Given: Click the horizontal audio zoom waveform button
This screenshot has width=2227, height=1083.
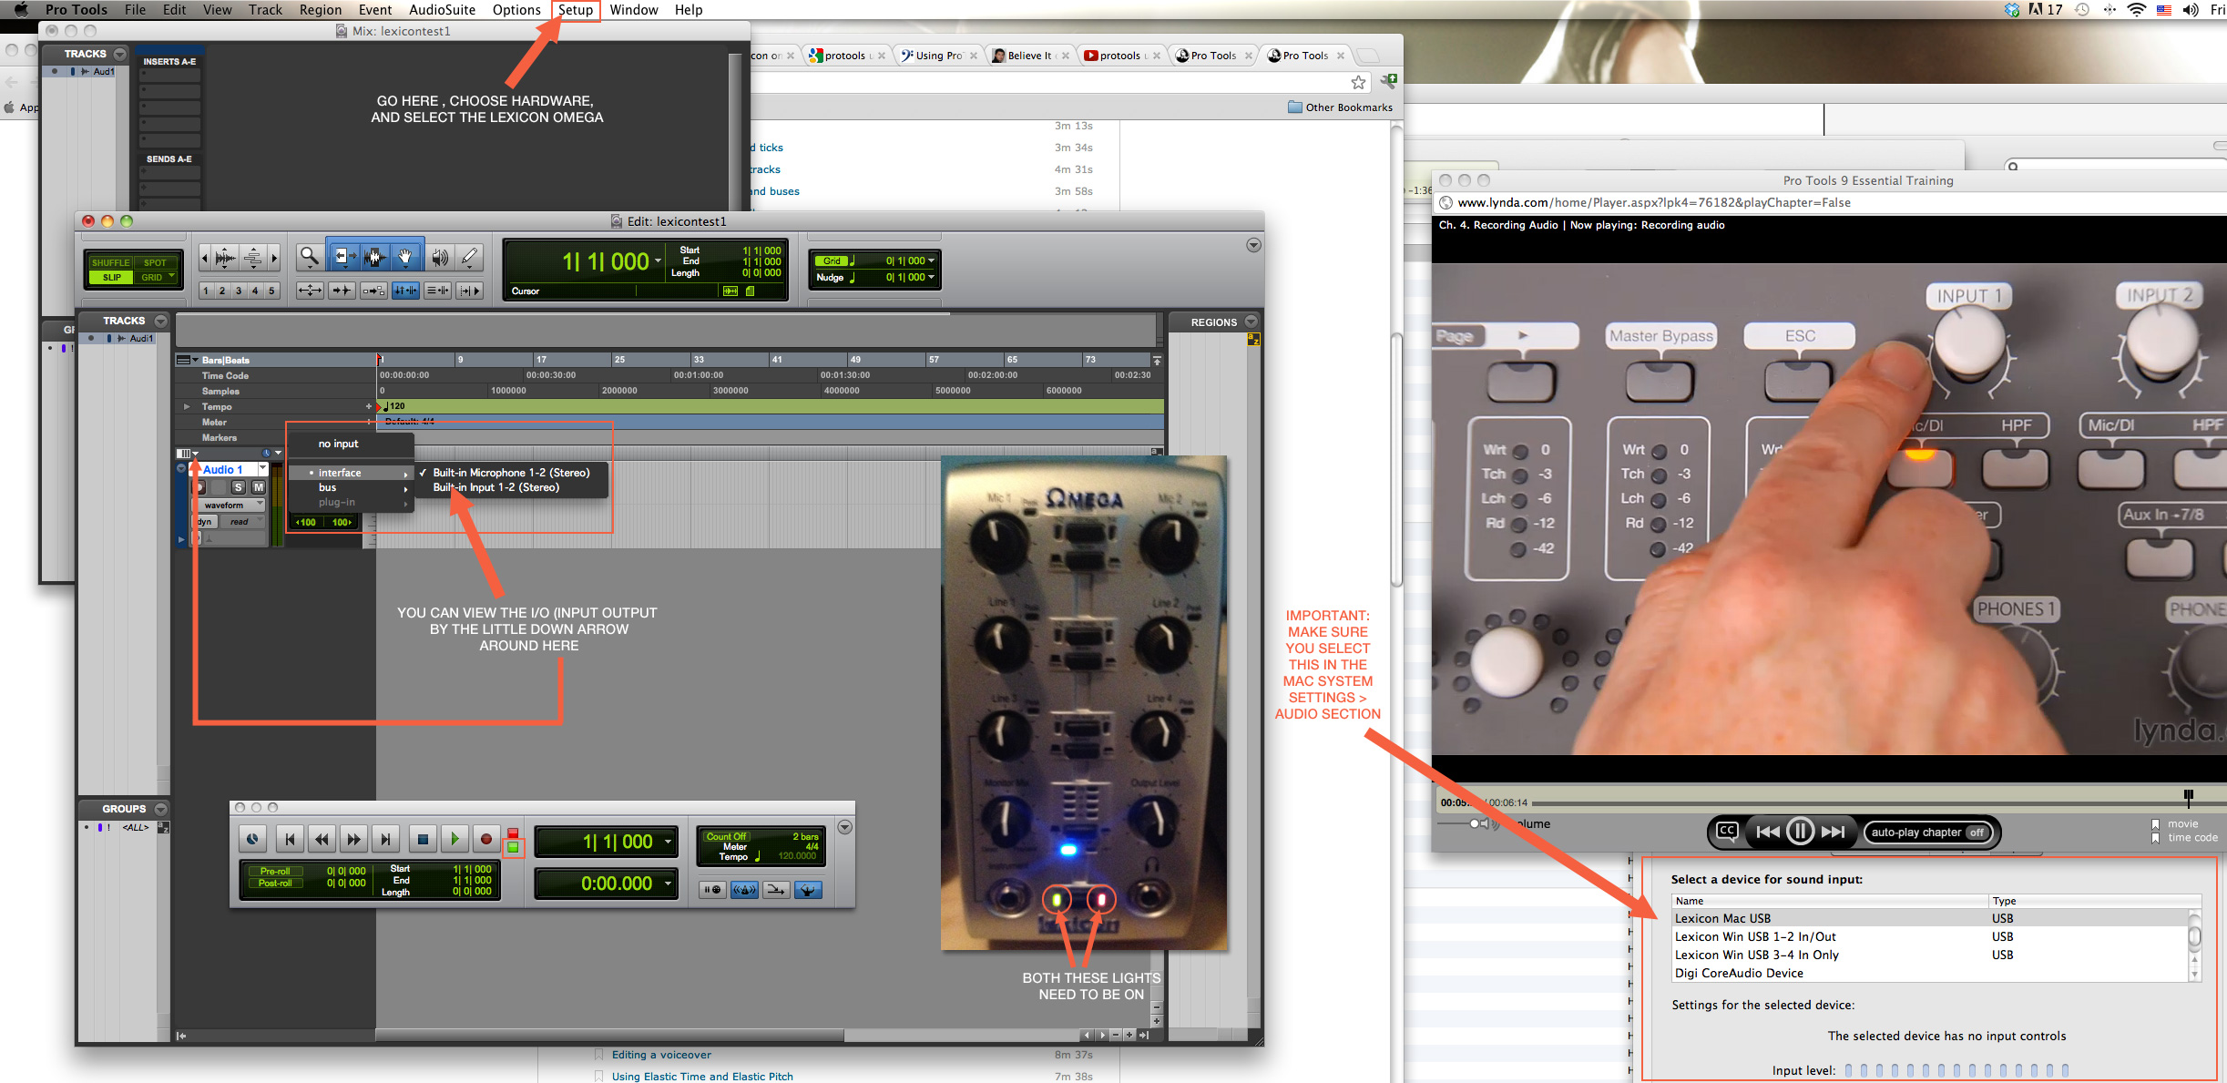Looking at the screenshot, I should tap(225, 259).
